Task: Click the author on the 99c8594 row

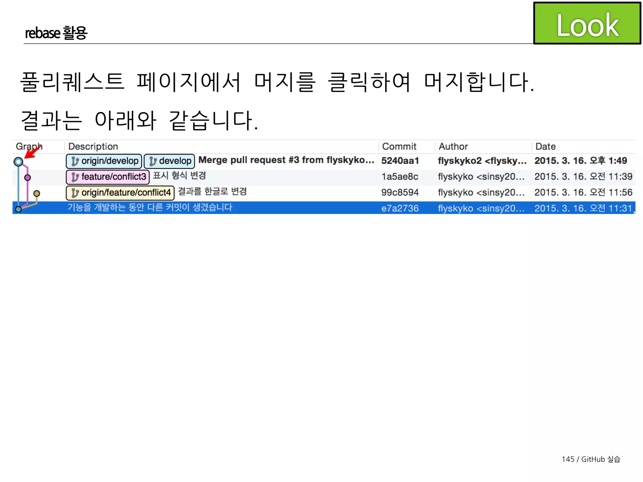Action: tap(481, 192)
